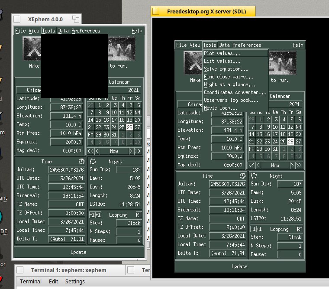Edit Temp field in X server window

coord(228,139)
